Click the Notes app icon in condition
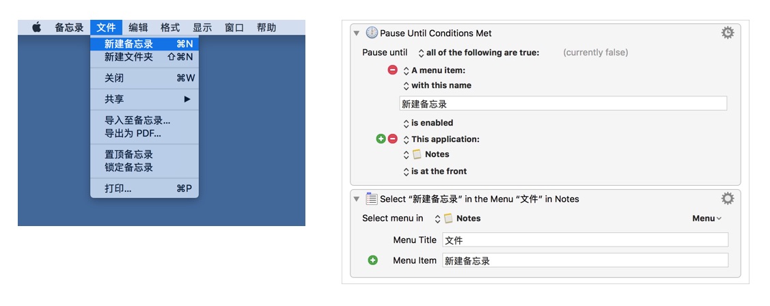Screen dimensions: 770x306 coord(417,154)
